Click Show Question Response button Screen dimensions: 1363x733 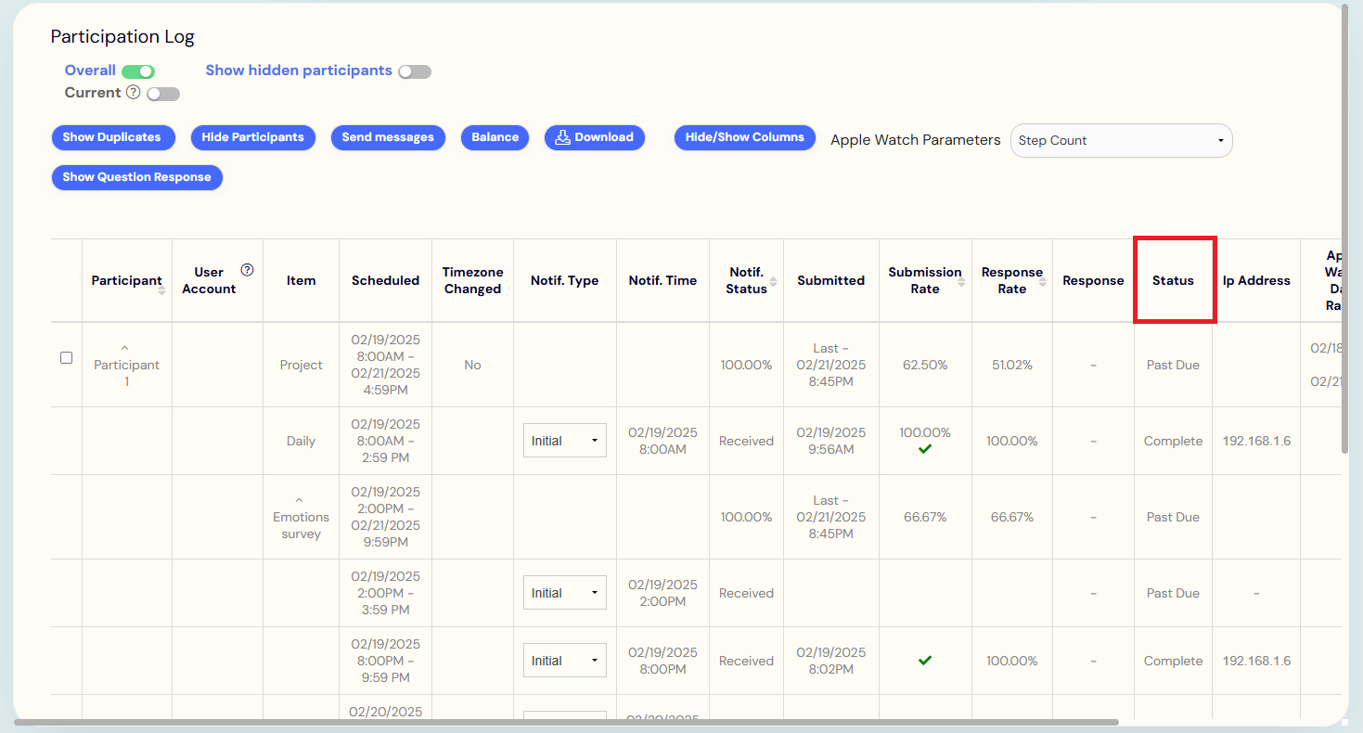[x=137, y=177]
